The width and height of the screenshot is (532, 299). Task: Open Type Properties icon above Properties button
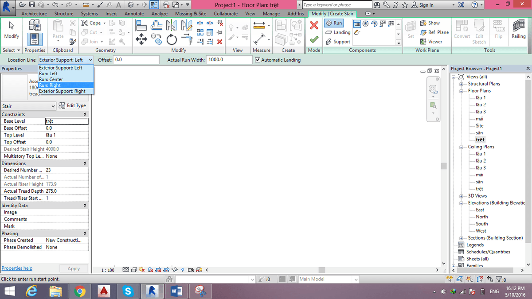(35, 26)
